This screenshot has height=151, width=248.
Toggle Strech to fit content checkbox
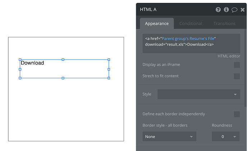point(237,76)
